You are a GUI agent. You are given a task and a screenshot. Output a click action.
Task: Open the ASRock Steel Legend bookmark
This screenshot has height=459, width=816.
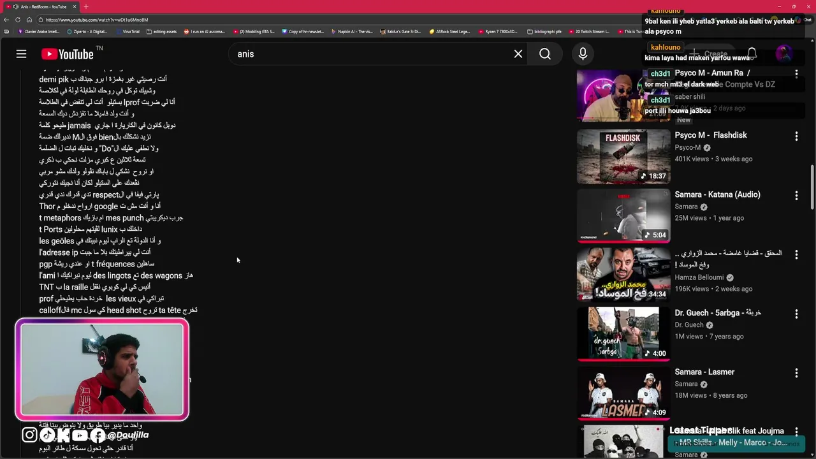449,31
